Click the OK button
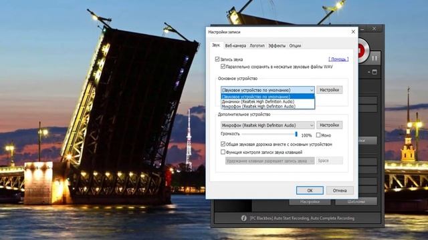 tap(310, 191)
